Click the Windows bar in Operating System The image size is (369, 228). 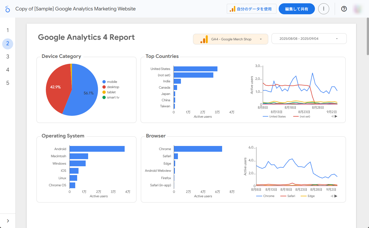pos(77,164)
